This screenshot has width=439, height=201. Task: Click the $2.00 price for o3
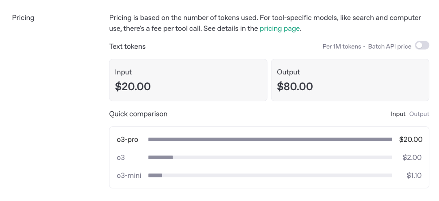click(412, 158)
